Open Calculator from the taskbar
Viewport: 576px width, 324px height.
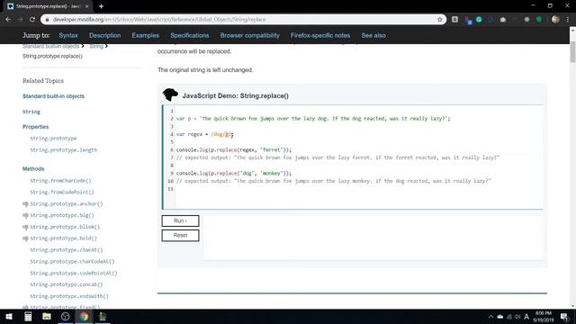coord(28,316)
